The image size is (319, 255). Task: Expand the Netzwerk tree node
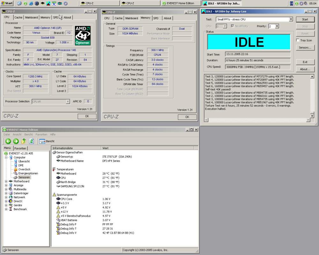point(6,197)
